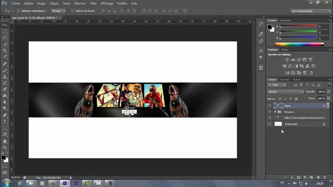The height and width of the screenshot is (187, 333).
Task: Open the Calque menu
Action: point(54,4)
